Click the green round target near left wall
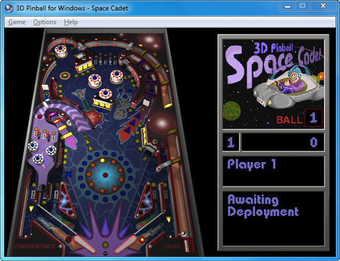The height and width of the screenshot is (261, 340). coord(65,76)
